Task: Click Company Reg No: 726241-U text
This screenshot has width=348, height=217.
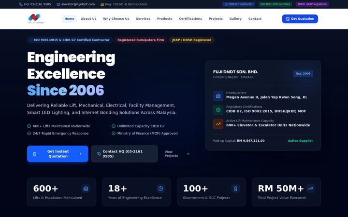Action: tap(234, 77)
